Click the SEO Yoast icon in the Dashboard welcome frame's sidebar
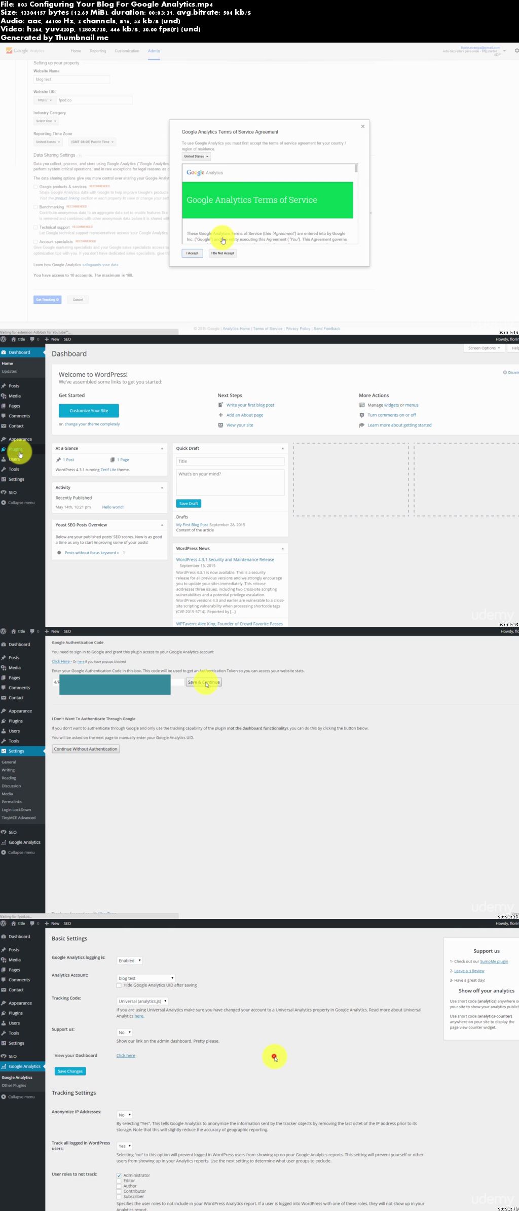 [4, 492]
